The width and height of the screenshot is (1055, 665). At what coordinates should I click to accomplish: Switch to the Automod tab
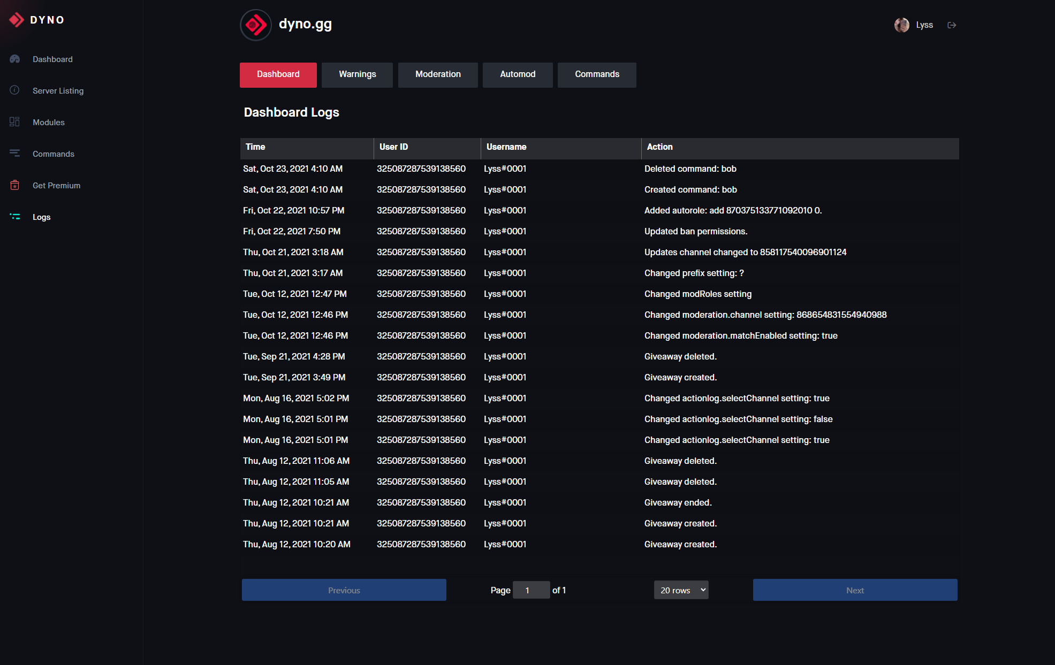[x=517, y=74]
